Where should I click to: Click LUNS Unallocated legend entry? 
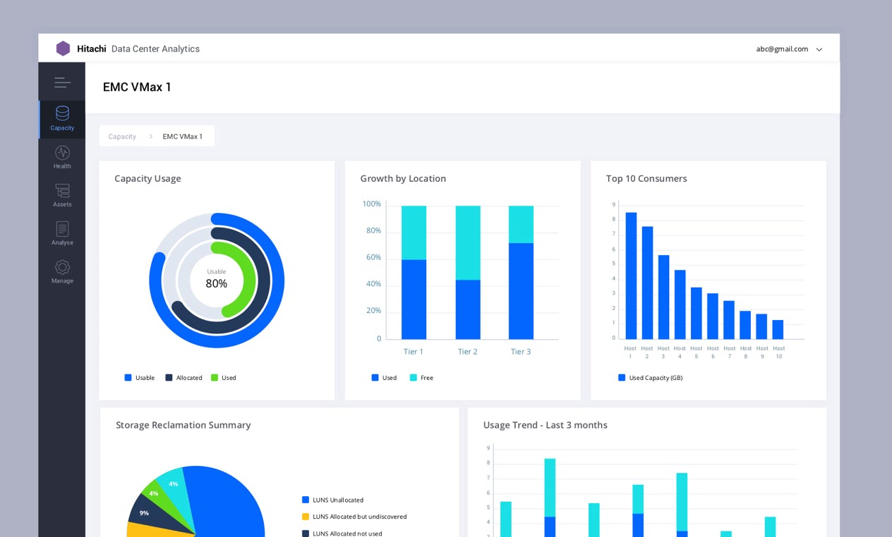pos(332,500)
